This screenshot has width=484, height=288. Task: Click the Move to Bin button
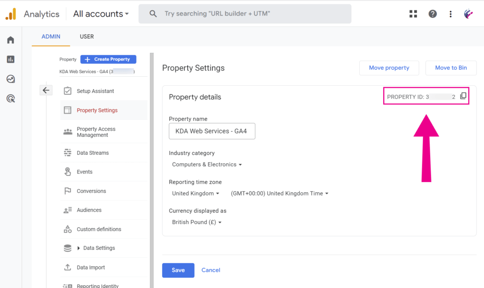tap(450, 68)
